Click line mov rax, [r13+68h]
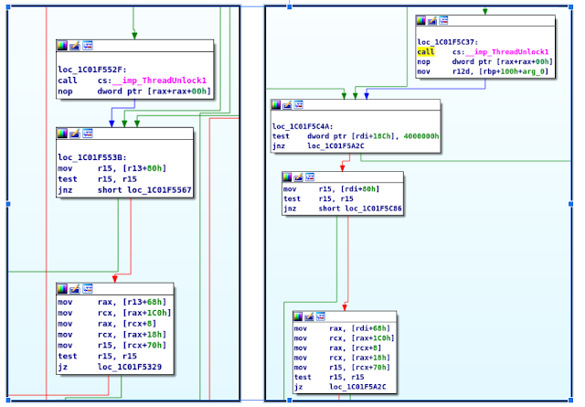The image size is (585, 407). click(x=112, y=302)
